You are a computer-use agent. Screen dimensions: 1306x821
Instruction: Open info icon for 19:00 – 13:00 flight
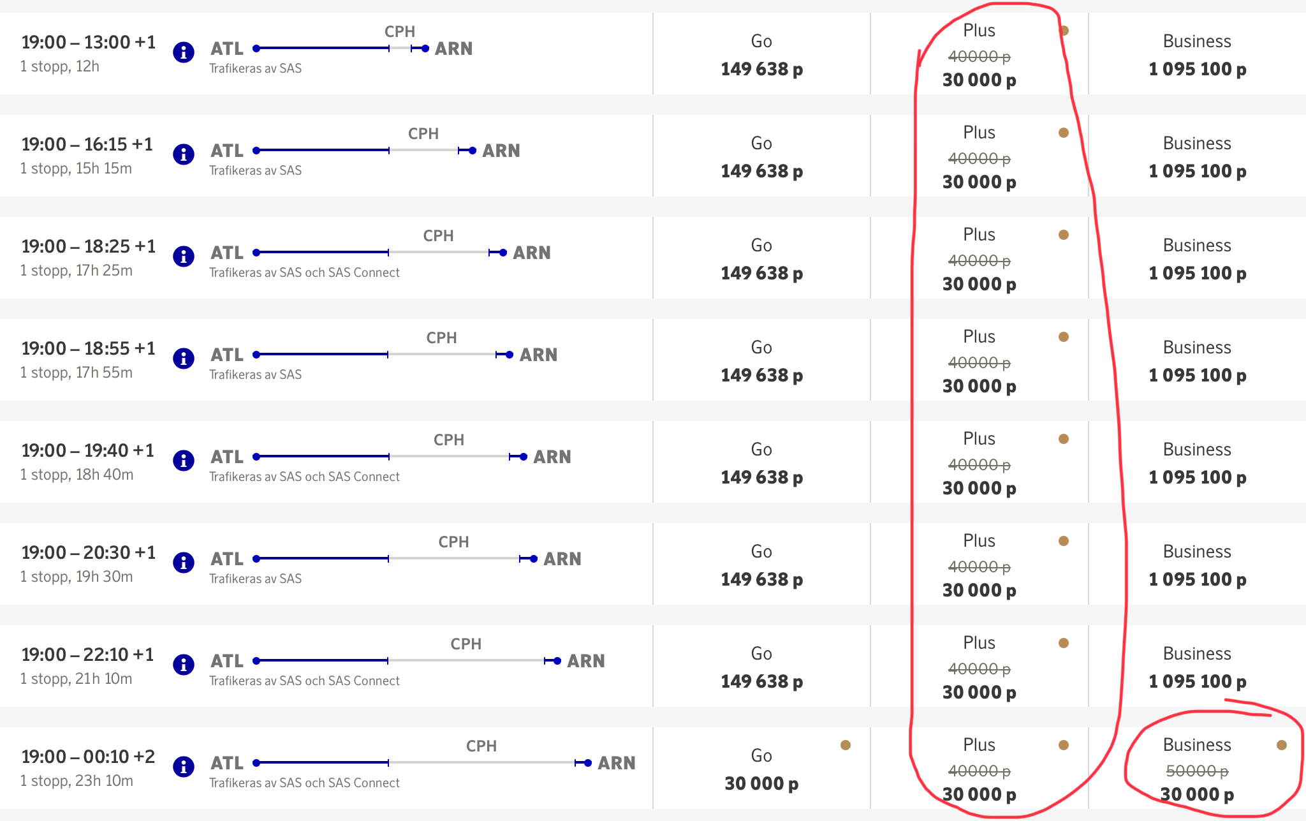(184, 52)
